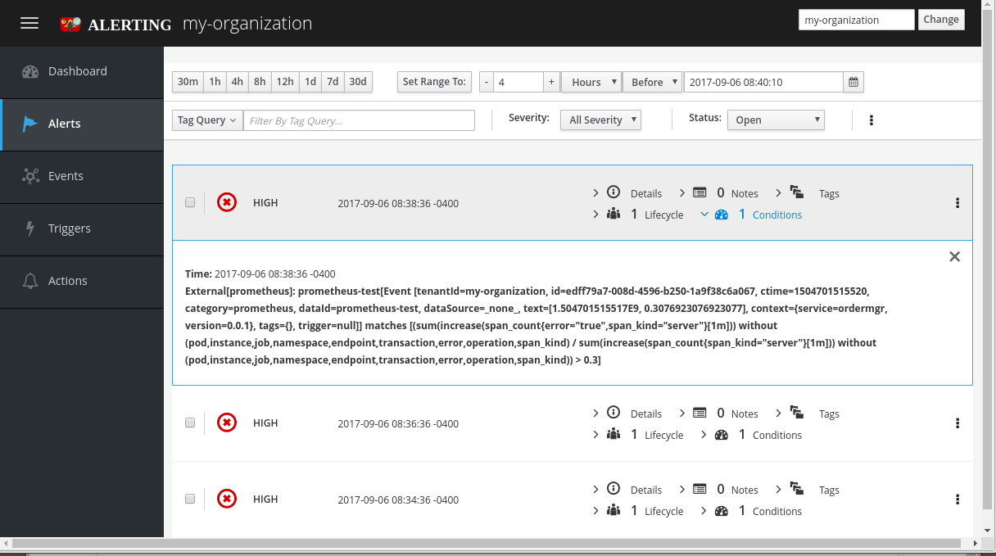Decrease range value with minus button
This screenshot has width=996, height=556.
coord(487,82)
